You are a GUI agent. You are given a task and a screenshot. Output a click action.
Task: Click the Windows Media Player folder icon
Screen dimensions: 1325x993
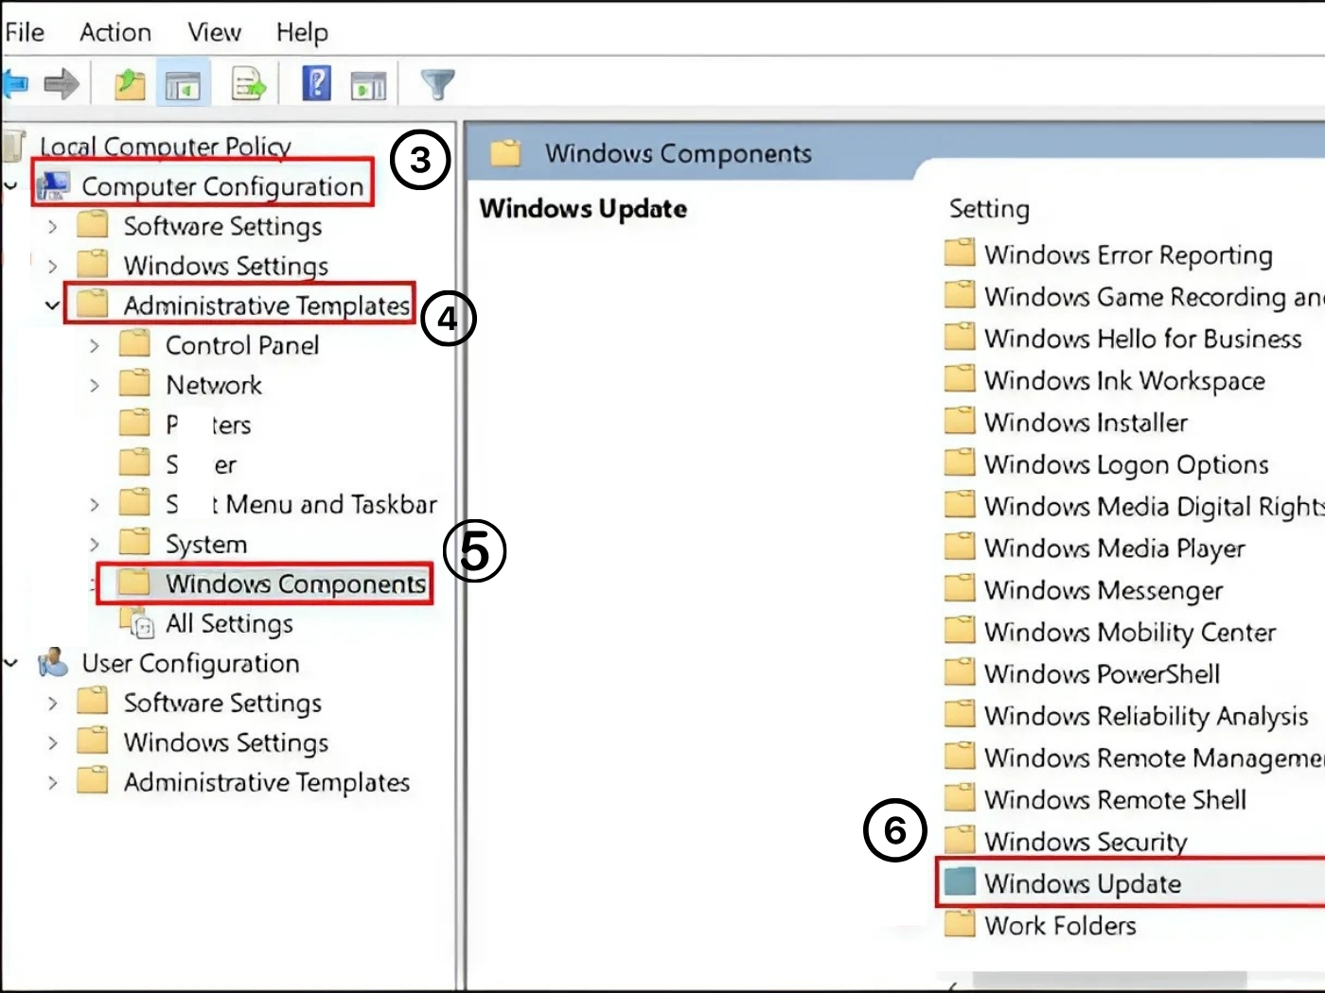[x=960, y=547]
